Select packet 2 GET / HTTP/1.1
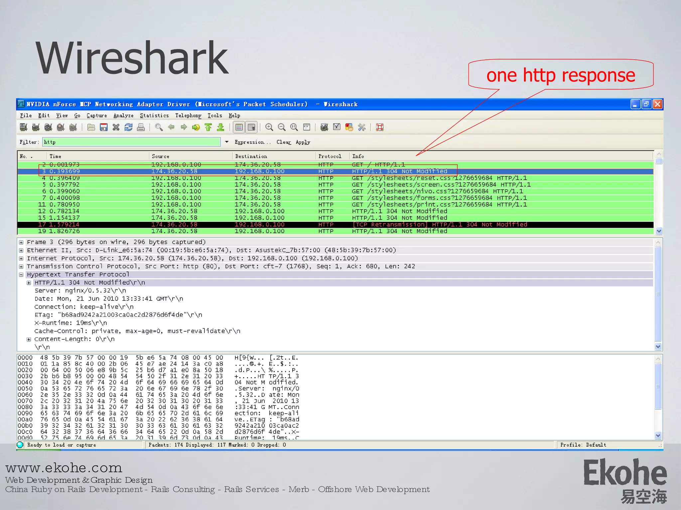Screen dimensions: 681x510 pos(335,165)
